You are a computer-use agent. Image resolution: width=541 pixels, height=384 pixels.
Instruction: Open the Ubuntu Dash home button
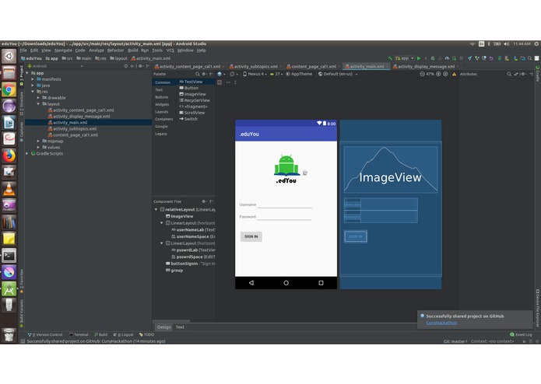pyautogui.click(x=9, y=56)
